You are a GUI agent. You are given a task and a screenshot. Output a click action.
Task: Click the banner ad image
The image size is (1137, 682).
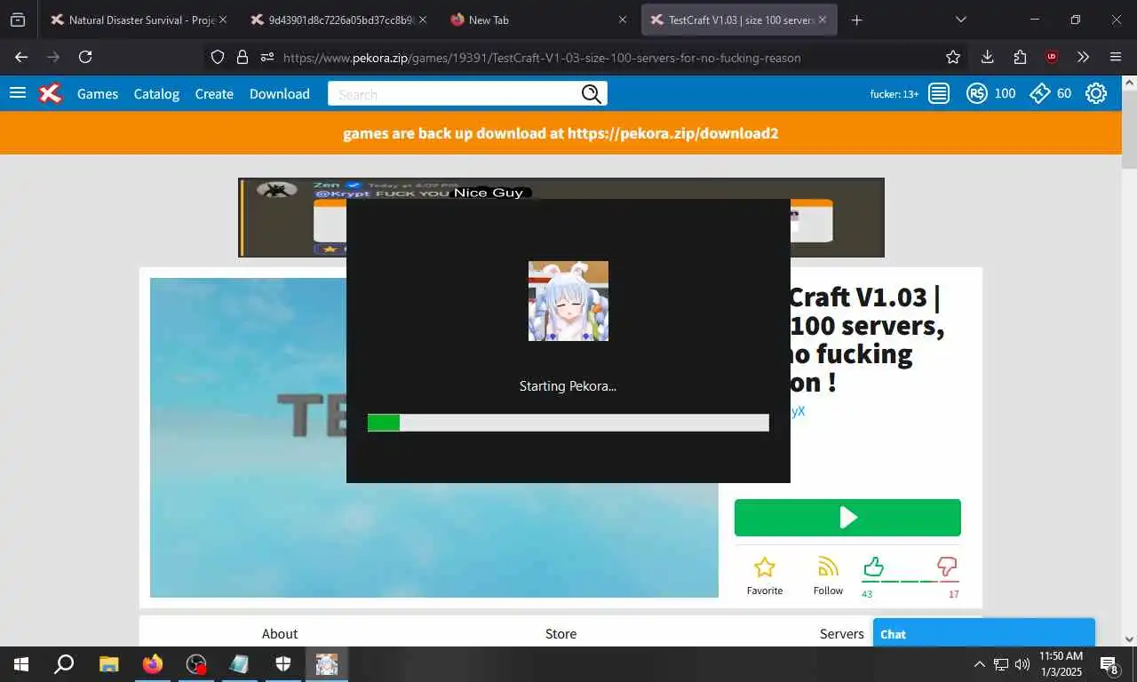(561, 218)
